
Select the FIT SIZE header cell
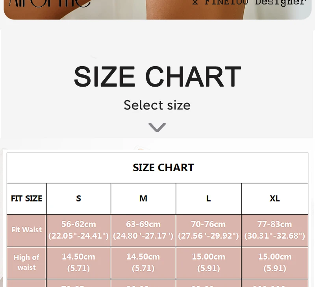point(26,198)
